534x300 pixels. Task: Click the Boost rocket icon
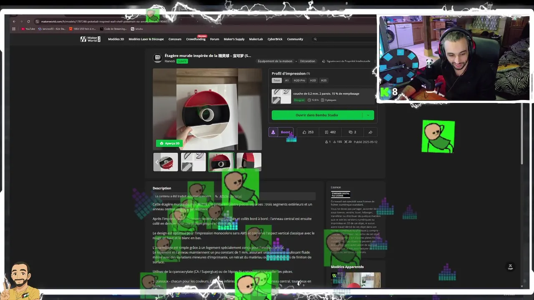273,132
